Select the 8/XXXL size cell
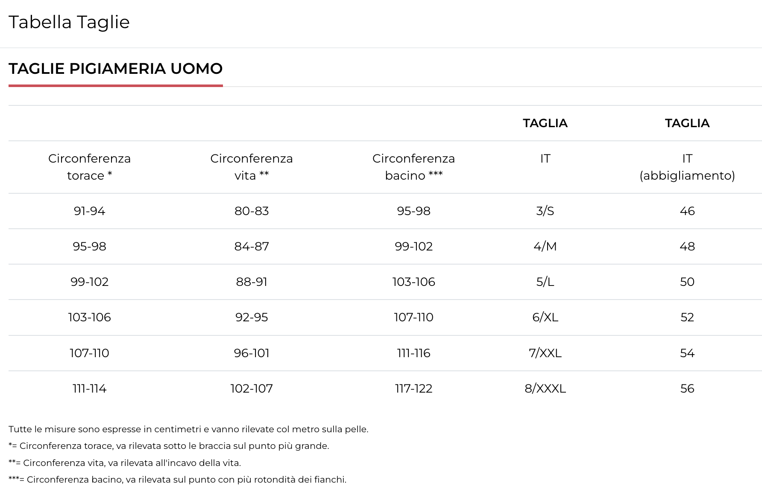 click(x=545, y=388)
